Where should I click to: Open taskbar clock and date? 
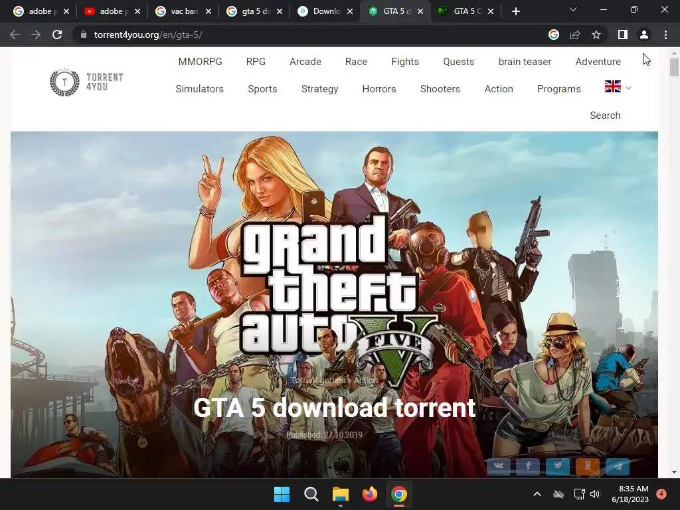[x=630, y=494]
